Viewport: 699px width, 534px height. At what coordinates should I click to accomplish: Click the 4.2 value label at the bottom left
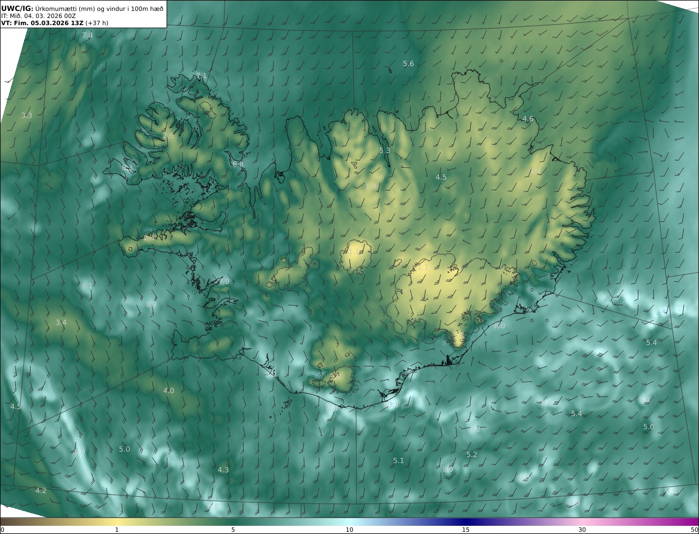(x=41, y=490)
